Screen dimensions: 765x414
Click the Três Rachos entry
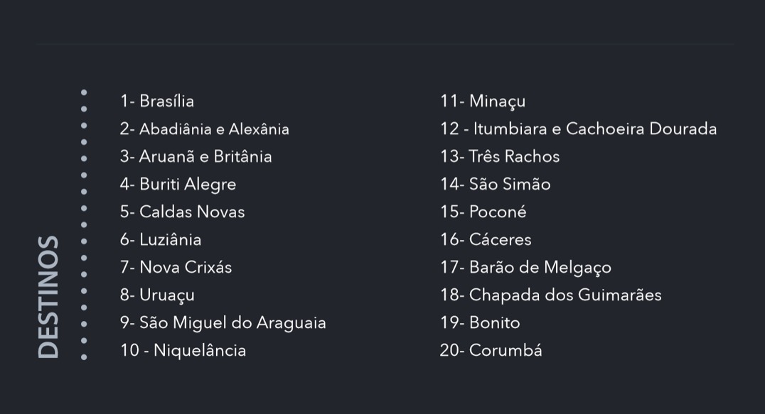500,156
